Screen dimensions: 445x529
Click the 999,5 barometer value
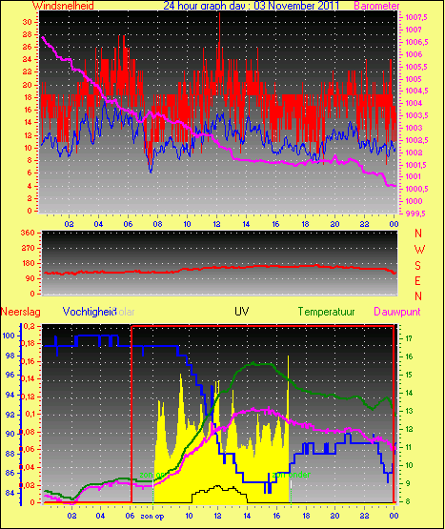415,214
